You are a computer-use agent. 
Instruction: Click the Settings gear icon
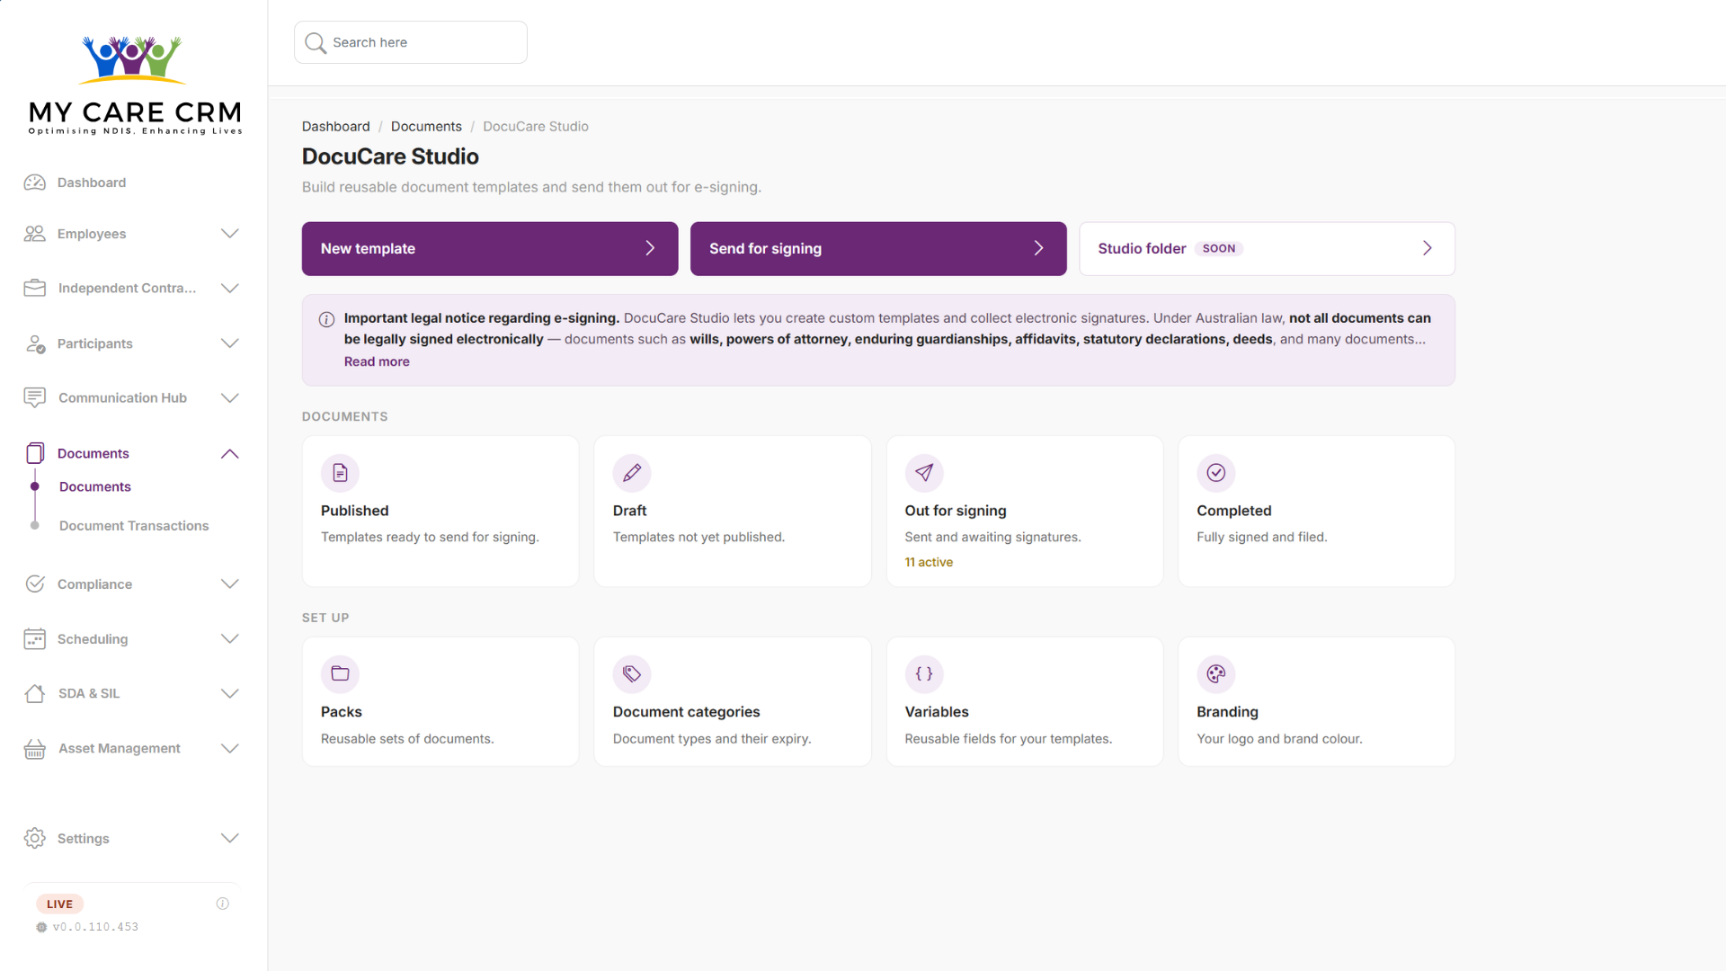point(35,838)
